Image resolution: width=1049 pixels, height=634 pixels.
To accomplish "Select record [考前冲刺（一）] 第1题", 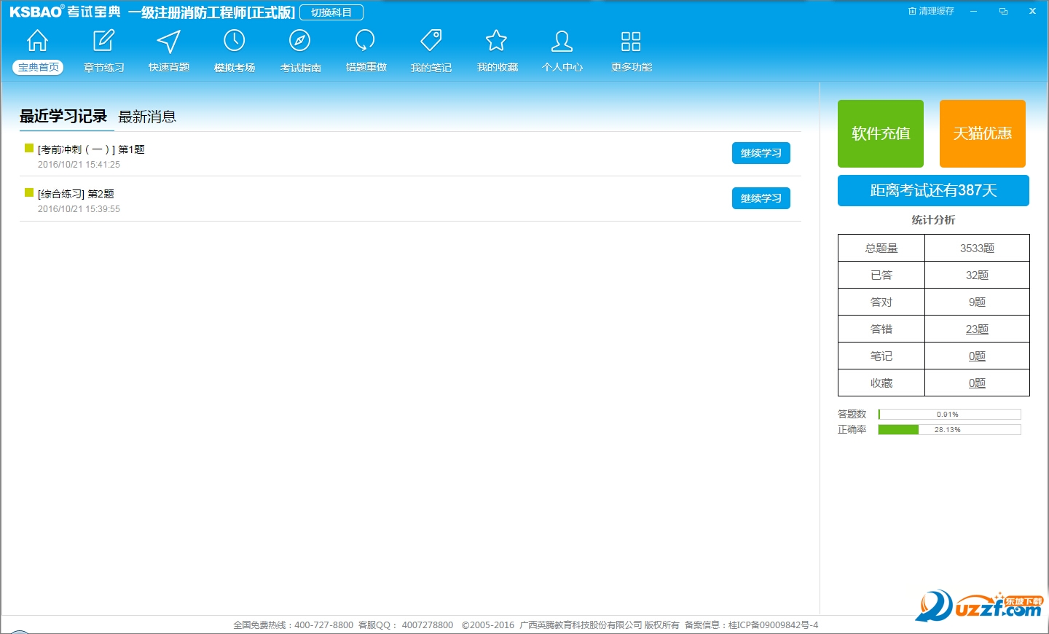I will (91, 149).
